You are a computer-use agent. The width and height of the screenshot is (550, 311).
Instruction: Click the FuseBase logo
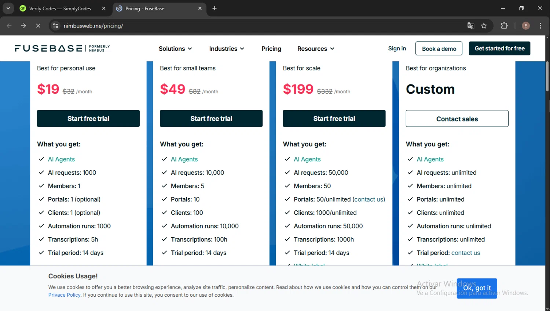pyautogui.click(x=62, y=48)
